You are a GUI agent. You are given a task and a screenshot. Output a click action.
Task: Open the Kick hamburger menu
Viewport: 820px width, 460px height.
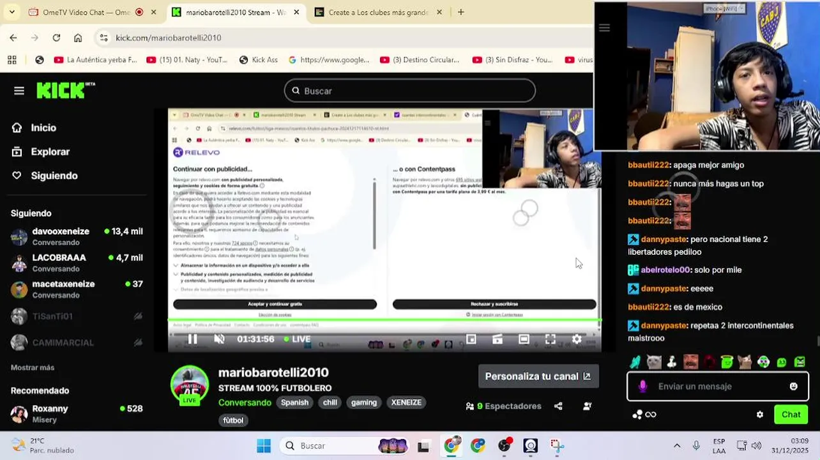[x=19, y=91]
